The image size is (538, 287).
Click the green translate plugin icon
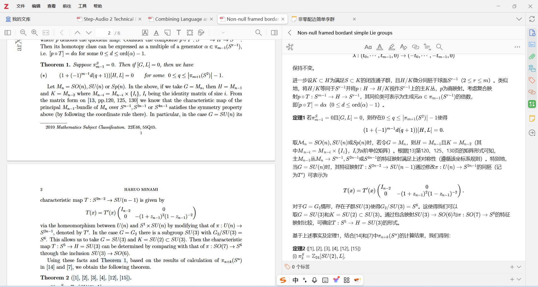(x=532, y=104)
